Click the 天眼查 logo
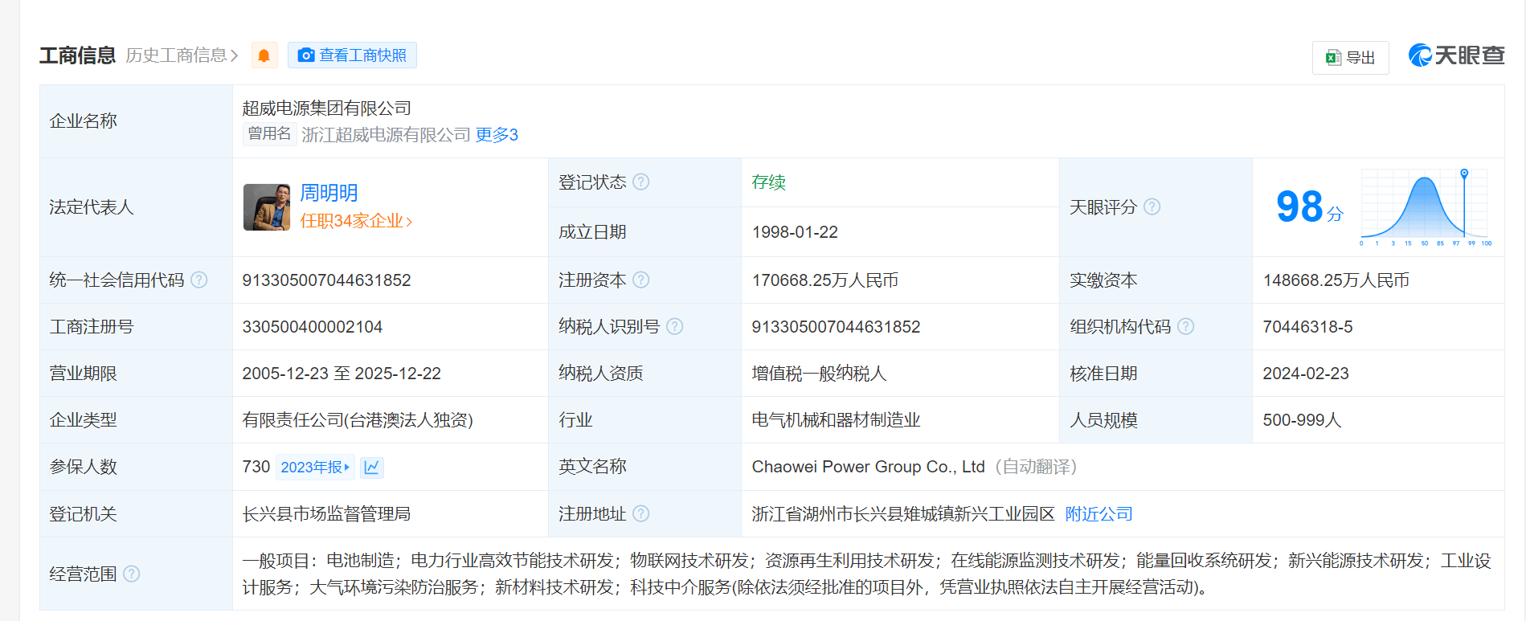Screen dimensions: 1526x621 1456,55
